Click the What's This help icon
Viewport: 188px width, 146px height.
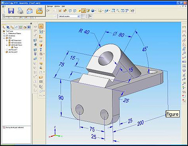tap(132, 11)
